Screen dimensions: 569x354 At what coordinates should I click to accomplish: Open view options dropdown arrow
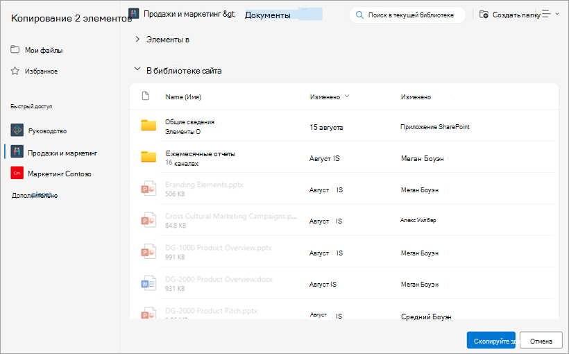[557, 14]
